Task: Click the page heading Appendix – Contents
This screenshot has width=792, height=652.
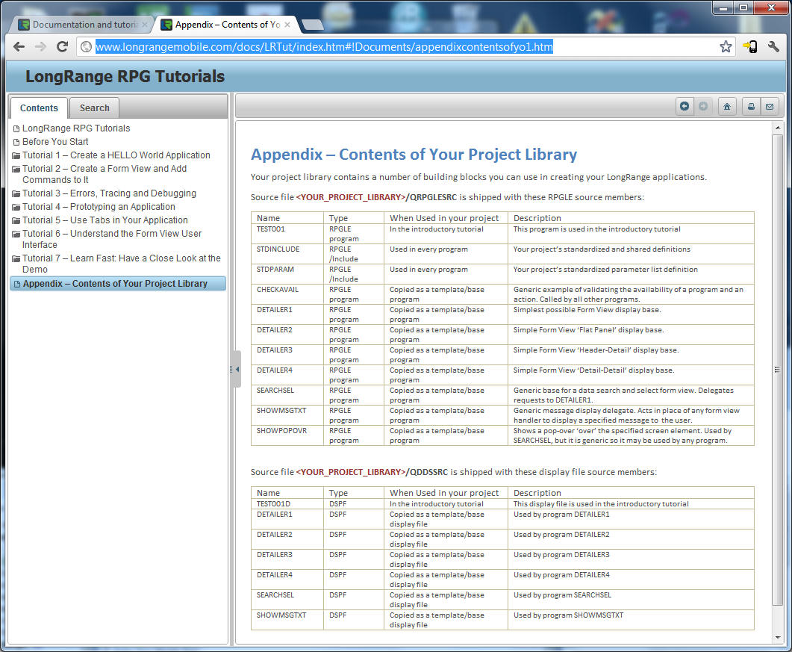Action: click(x=414, y=155)
